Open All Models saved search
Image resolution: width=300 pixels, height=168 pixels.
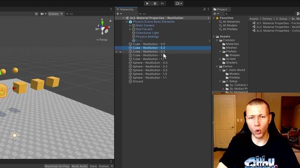tap(230, 25)
